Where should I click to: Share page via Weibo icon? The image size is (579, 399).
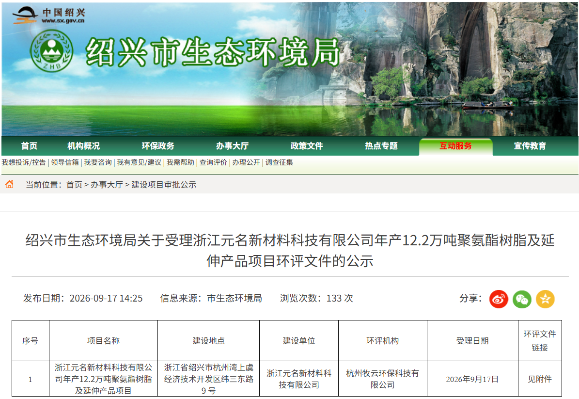[x=499, y=299]
